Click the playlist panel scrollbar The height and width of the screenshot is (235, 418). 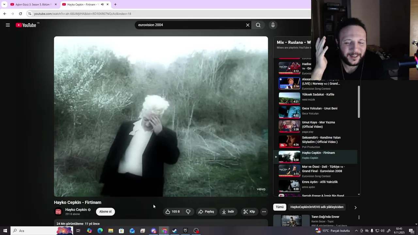[359, 102]
